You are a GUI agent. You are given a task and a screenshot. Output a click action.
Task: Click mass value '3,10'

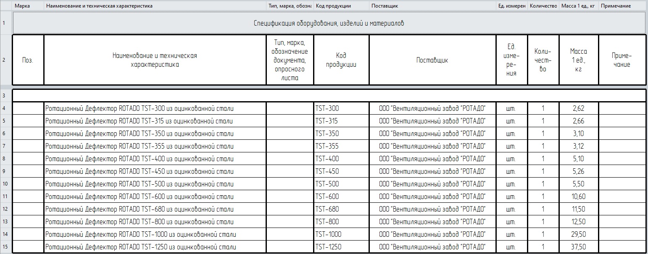[579, 134]
